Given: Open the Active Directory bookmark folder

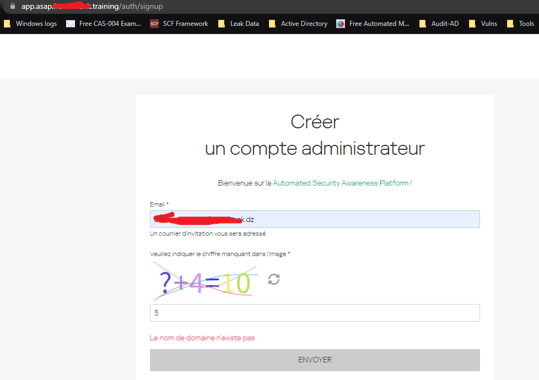Looking at the screenshot, I should point(298,24).
